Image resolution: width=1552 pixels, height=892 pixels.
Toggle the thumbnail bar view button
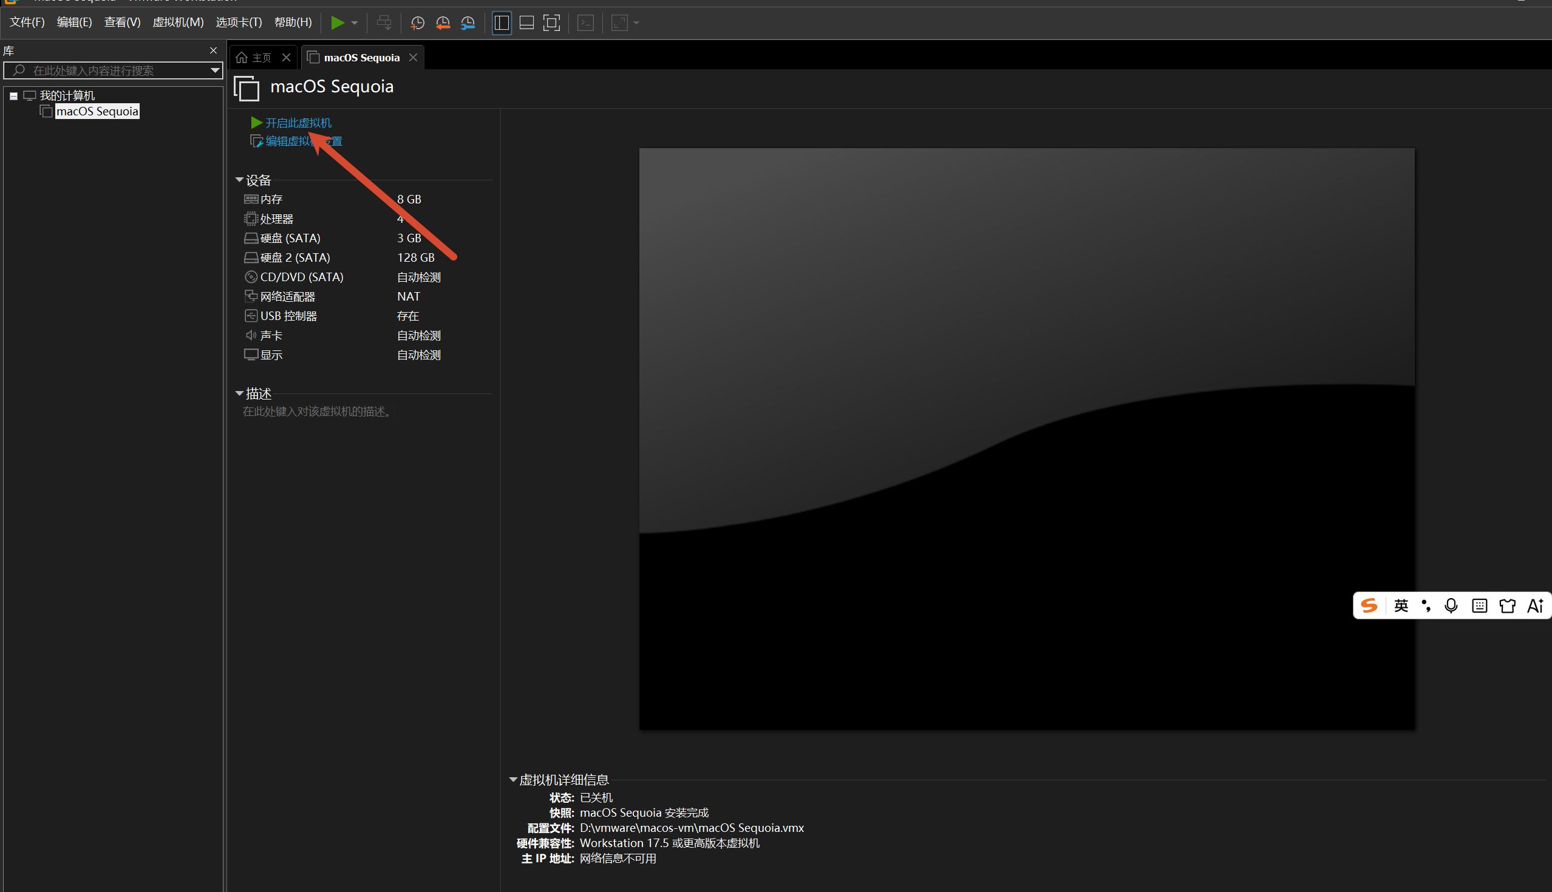[x=526, y=22]
